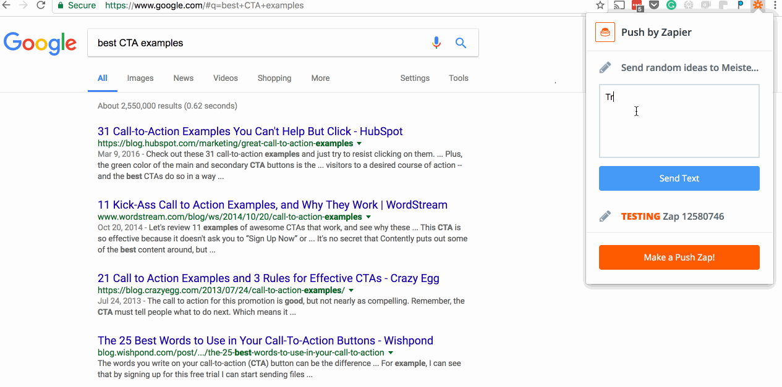Viewport: 782px width, 387px height.
Task: Switch to the News tab
Action: 184,78
